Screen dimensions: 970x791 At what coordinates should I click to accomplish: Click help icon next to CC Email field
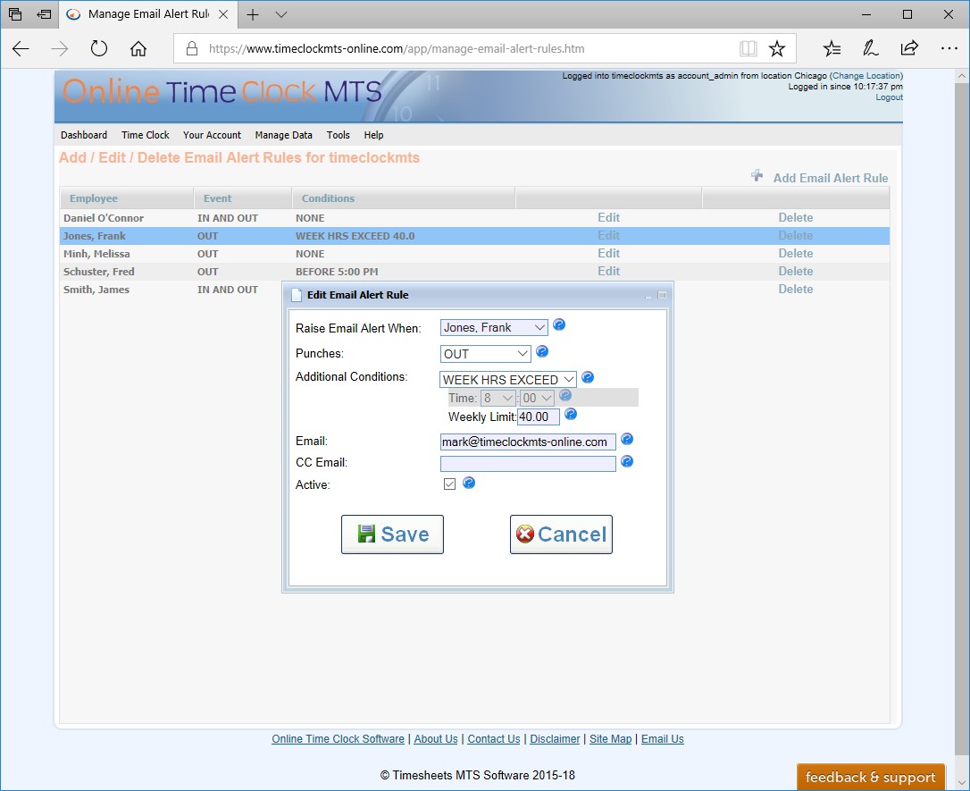coord(627,461)
